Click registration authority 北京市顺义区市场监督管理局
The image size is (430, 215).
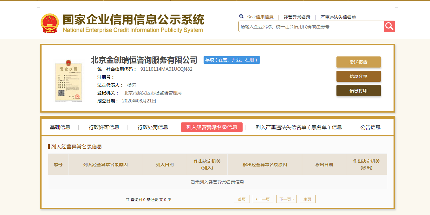click(153, 93)
